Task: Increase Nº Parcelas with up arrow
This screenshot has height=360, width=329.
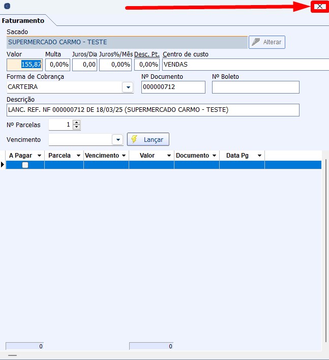Action: click(76, 123)
